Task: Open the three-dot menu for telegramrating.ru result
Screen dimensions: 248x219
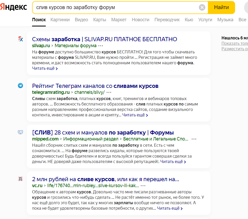Action: 109,92
